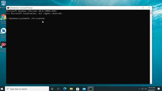Open the Mail app on the taskbar
Viewport: 162px width, 91px height.
(84, 89)
